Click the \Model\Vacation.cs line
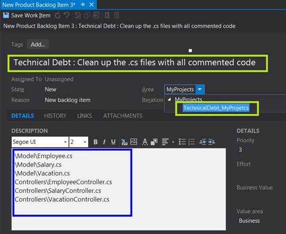 [x=42, y=173]
